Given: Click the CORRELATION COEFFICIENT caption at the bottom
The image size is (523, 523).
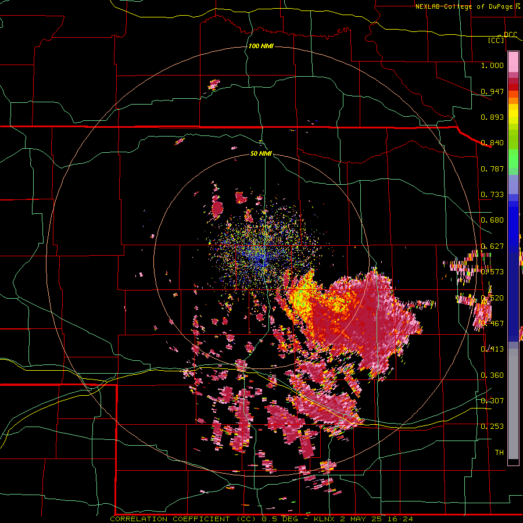Looking at the screenshot, I should (172, 519).
